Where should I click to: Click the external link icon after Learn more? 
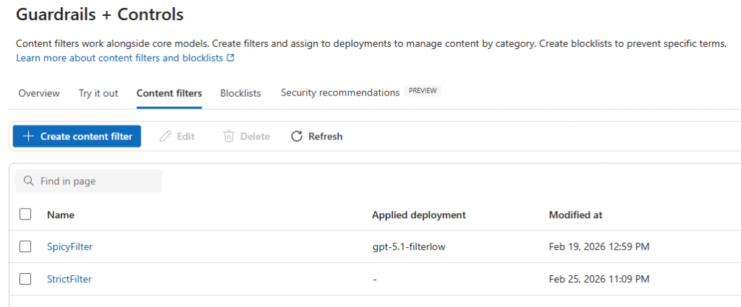tap(231, 58)
